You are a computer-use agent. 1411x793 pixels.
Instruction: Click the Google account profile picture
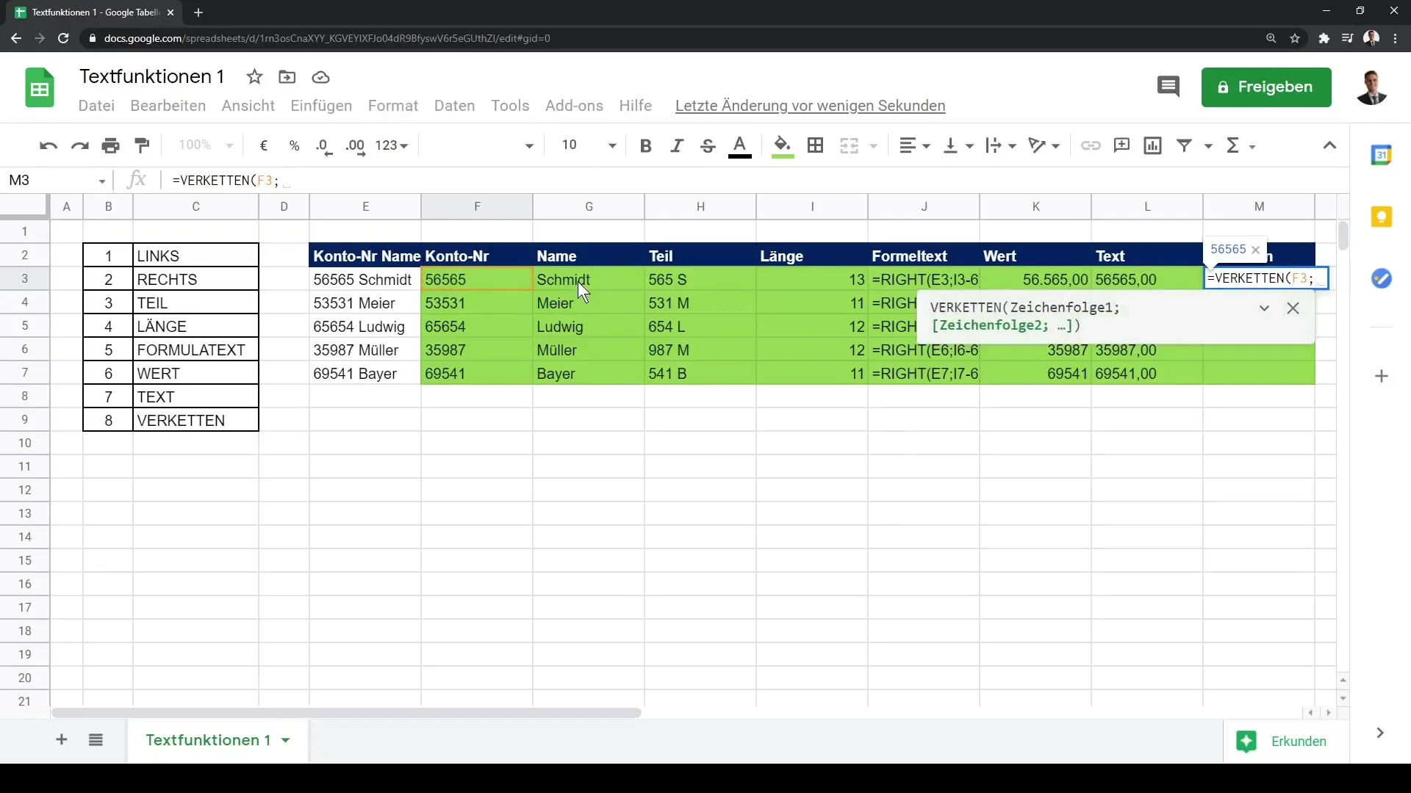(x=1371, y=87)
